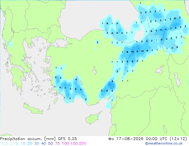Select the 150 mm legend value
This screenshot has height=146, width=189.
(x=74, y=144)
